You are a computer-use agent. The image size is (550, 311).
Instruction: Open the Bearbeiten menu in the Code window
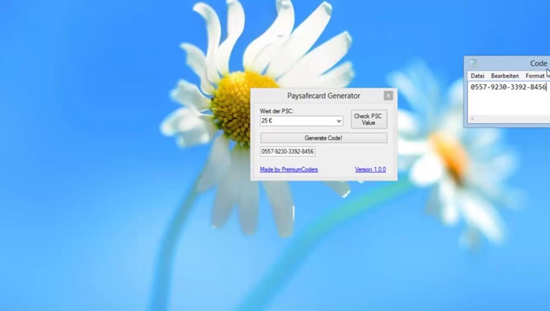(x=505, y=76)
